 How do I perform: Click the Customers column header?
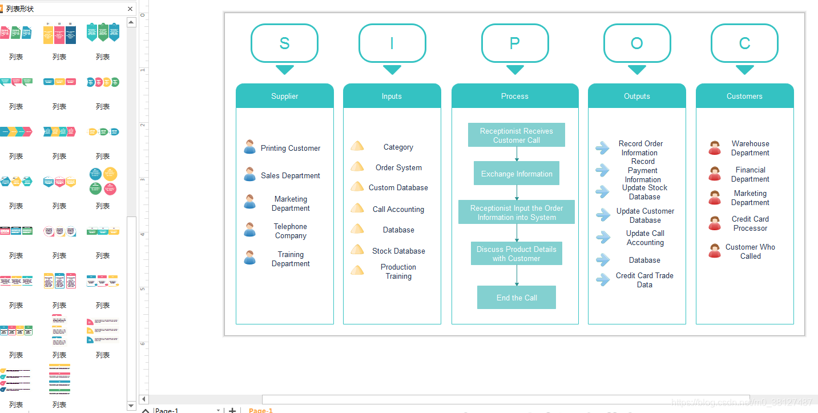(745, 96)
